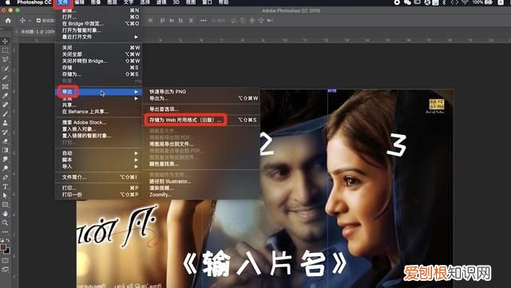This screenshot has width=511, height=288.
Task: Toggle the Auto-Select checkbox
Action: pos(38,21)
